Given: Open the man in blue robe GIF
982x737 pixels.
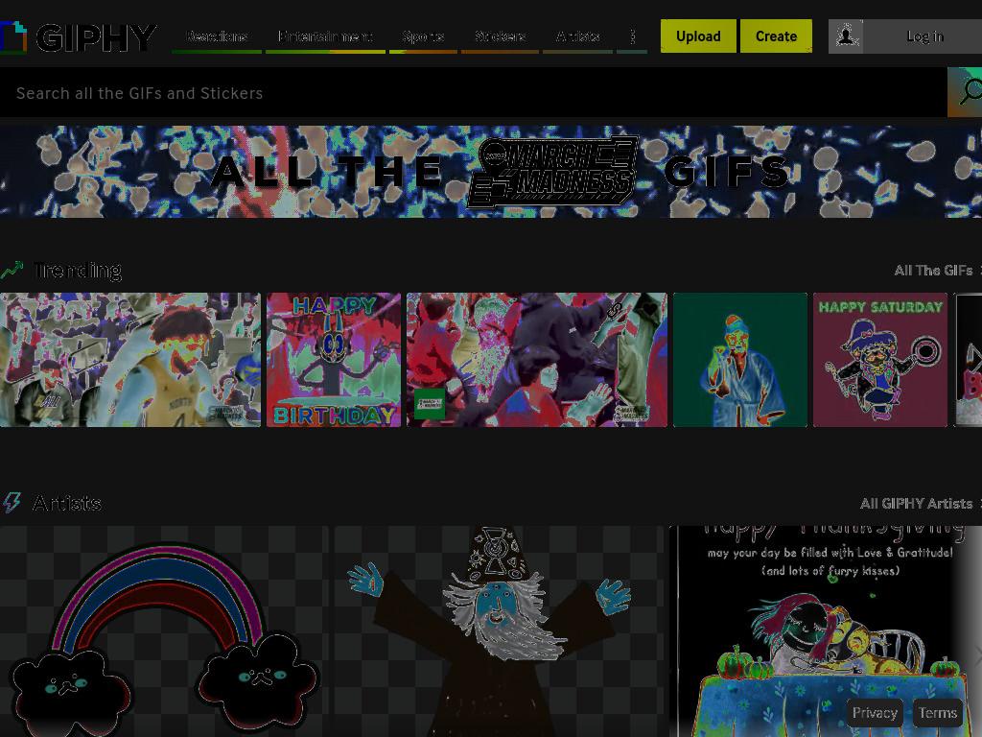Looking at the screenshot, I should coord(740,360).
